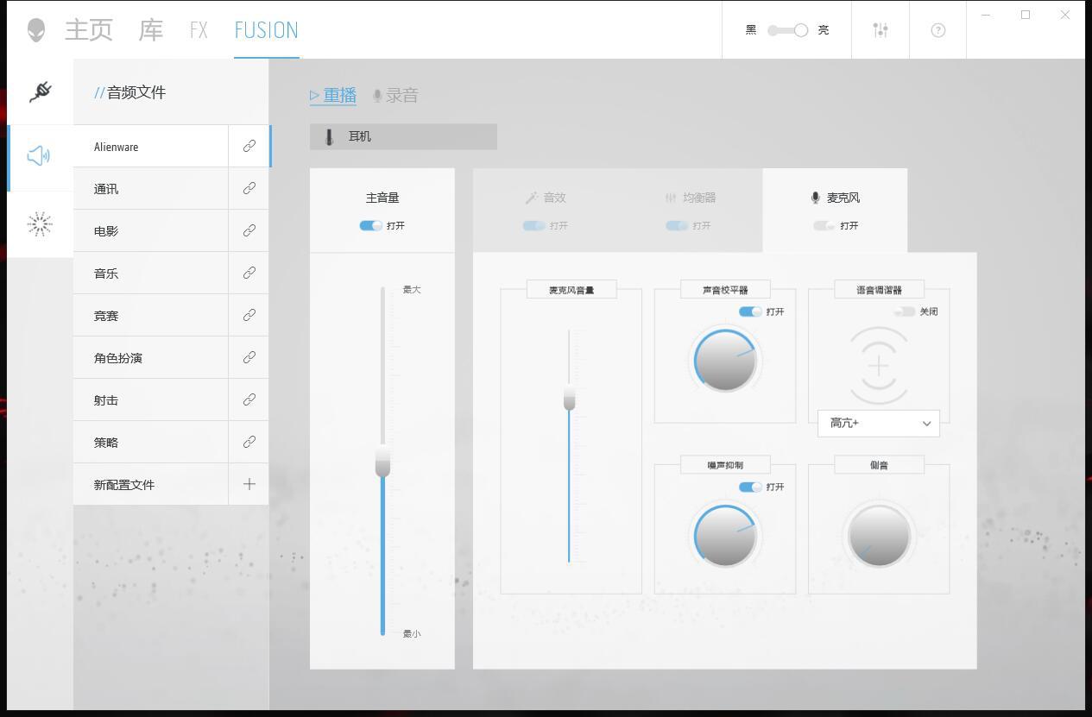
Task: Open the thermal fan sidebar icon
Action: pos(40,224)
